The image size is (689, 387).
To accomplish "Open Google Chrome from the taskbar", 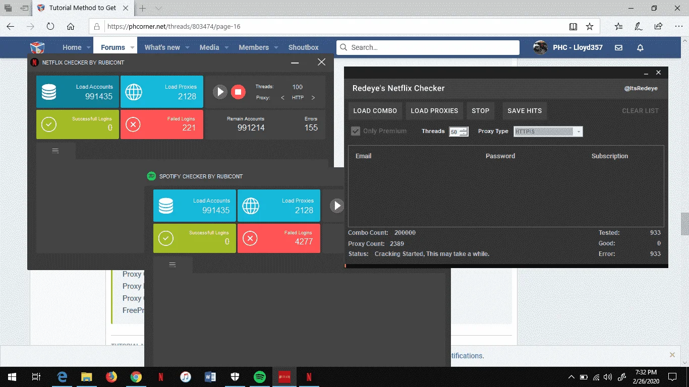I will point(136,376).
